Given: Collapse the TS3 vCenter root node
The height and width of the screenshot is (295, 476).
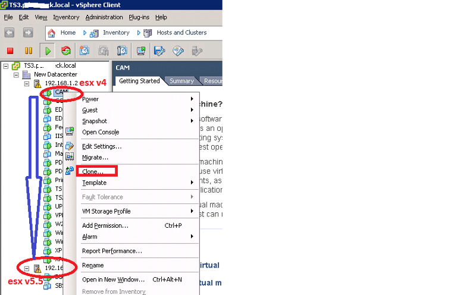Looking at the screenshot, I should pos(5,66).
